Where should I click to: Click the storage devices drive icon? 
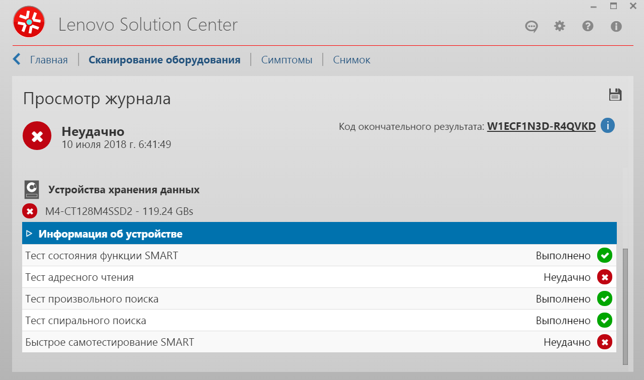[x=32, y=190]
